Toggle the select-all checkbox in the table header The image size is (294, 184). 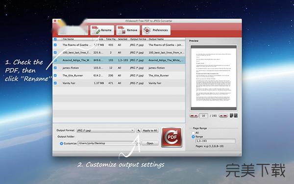(x=55, y=39)
